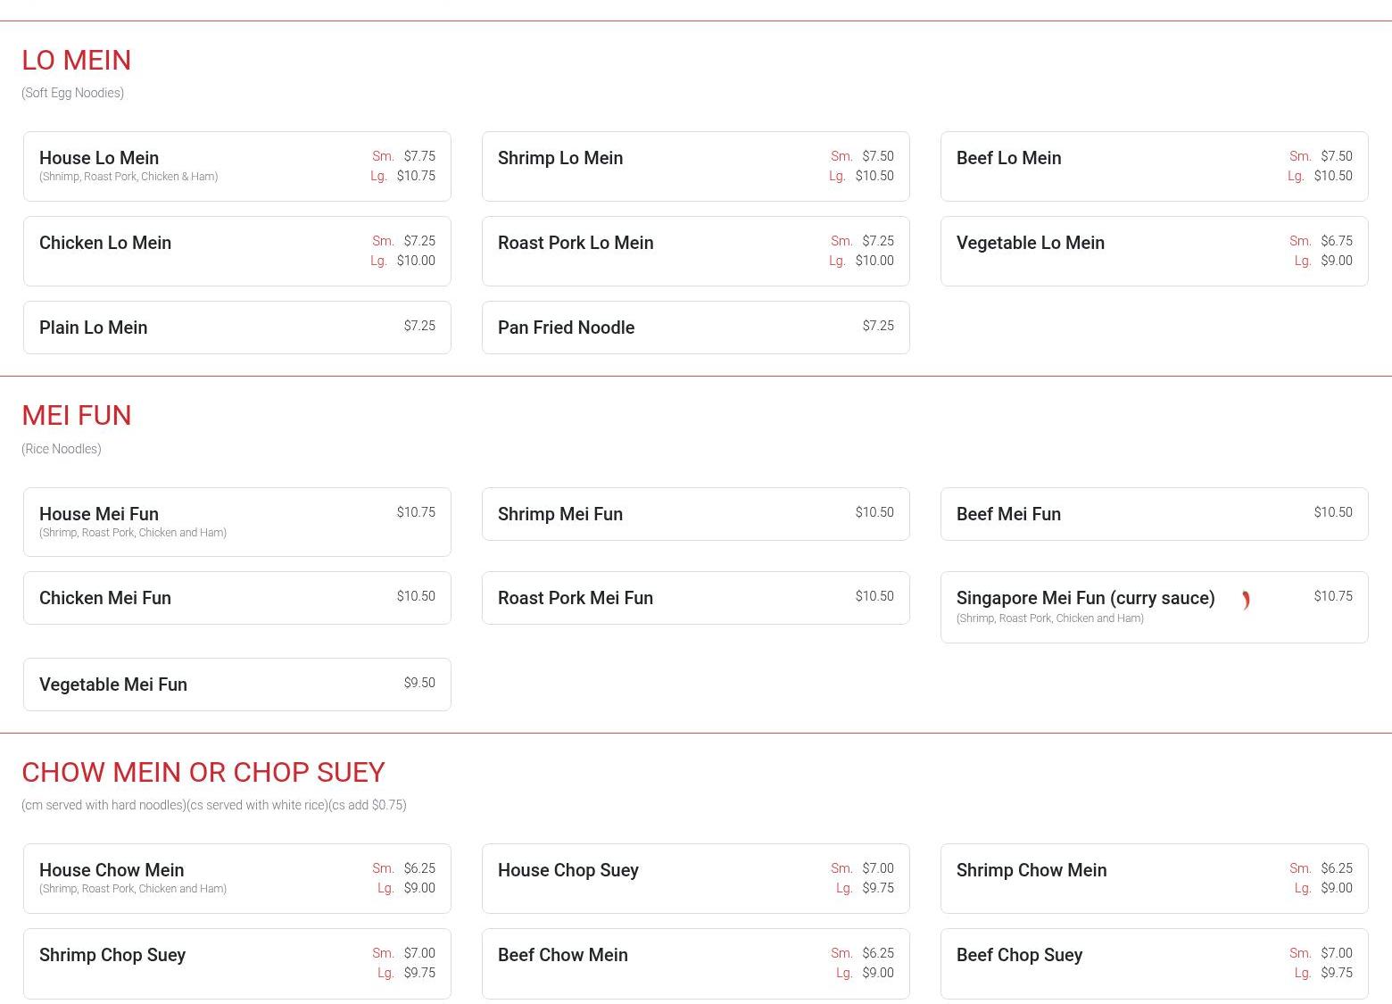Image resolution: width=1392 pixels, height=1004 pixels.
Task: Select the Beef Chop Suey item name
Action: [x=1020, y=955]
